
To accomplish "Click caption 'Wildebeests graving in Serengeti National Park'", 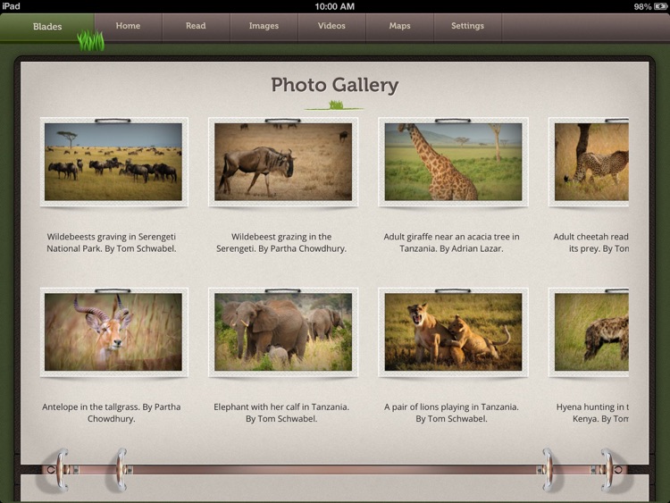I will pyautogui.click(x=112, y=242).
